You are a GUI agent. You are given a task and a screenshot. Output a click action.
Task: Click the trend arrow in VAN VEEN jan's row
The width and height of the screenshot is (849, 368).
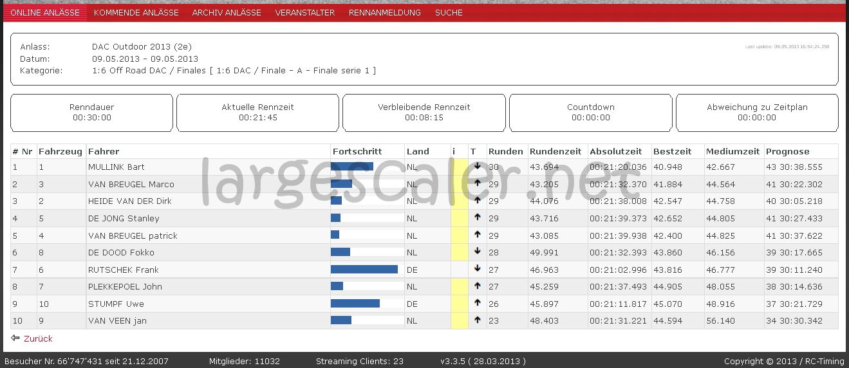[x=477, y=320]
